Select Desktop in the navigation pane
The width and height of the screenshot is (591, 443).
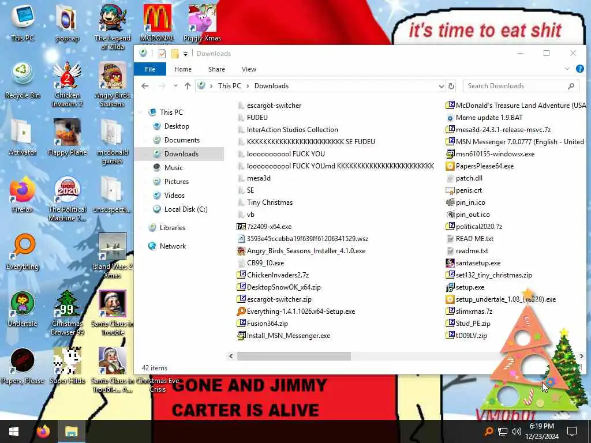pos(177,126)
